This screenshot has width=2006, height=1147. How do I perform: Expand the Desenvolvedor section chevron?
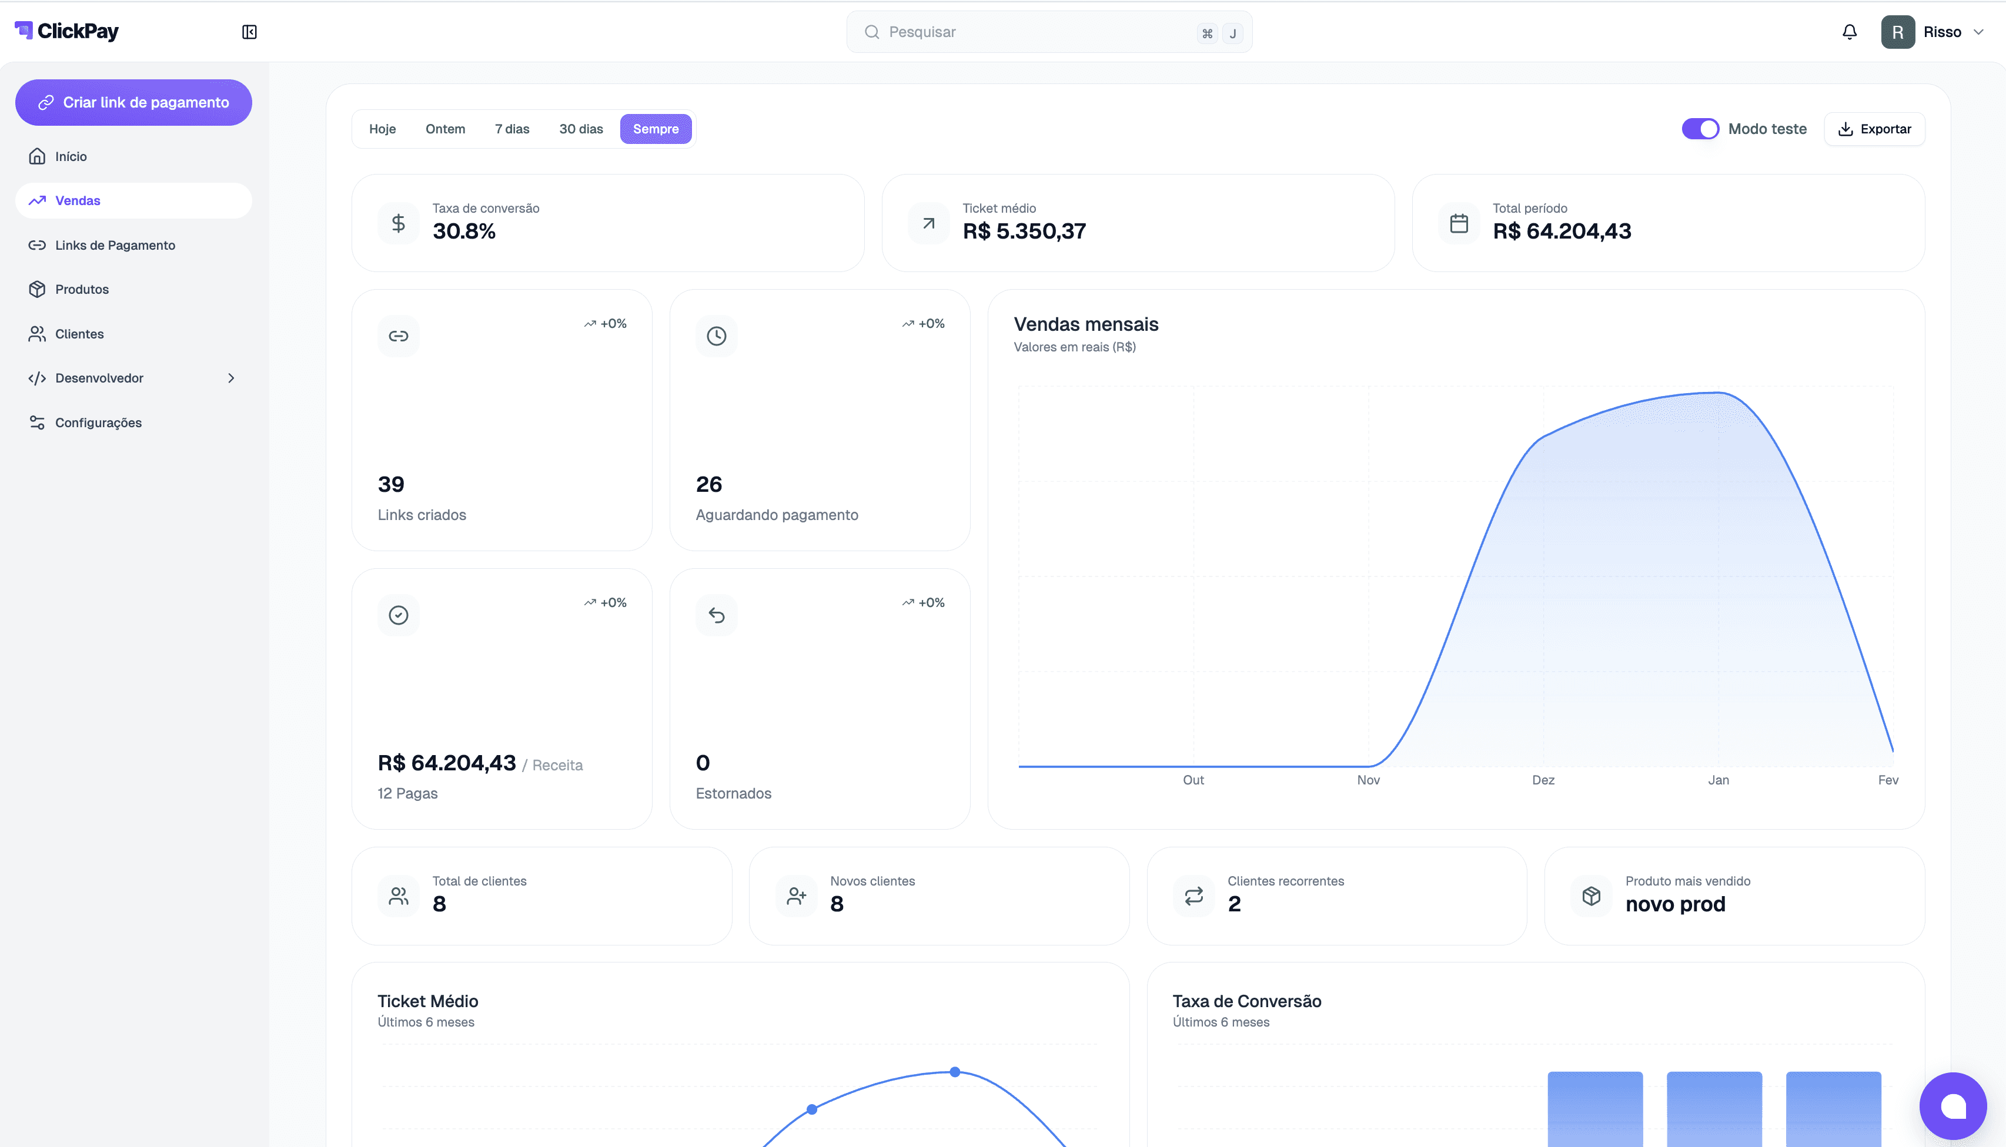[x=231, y=378]
